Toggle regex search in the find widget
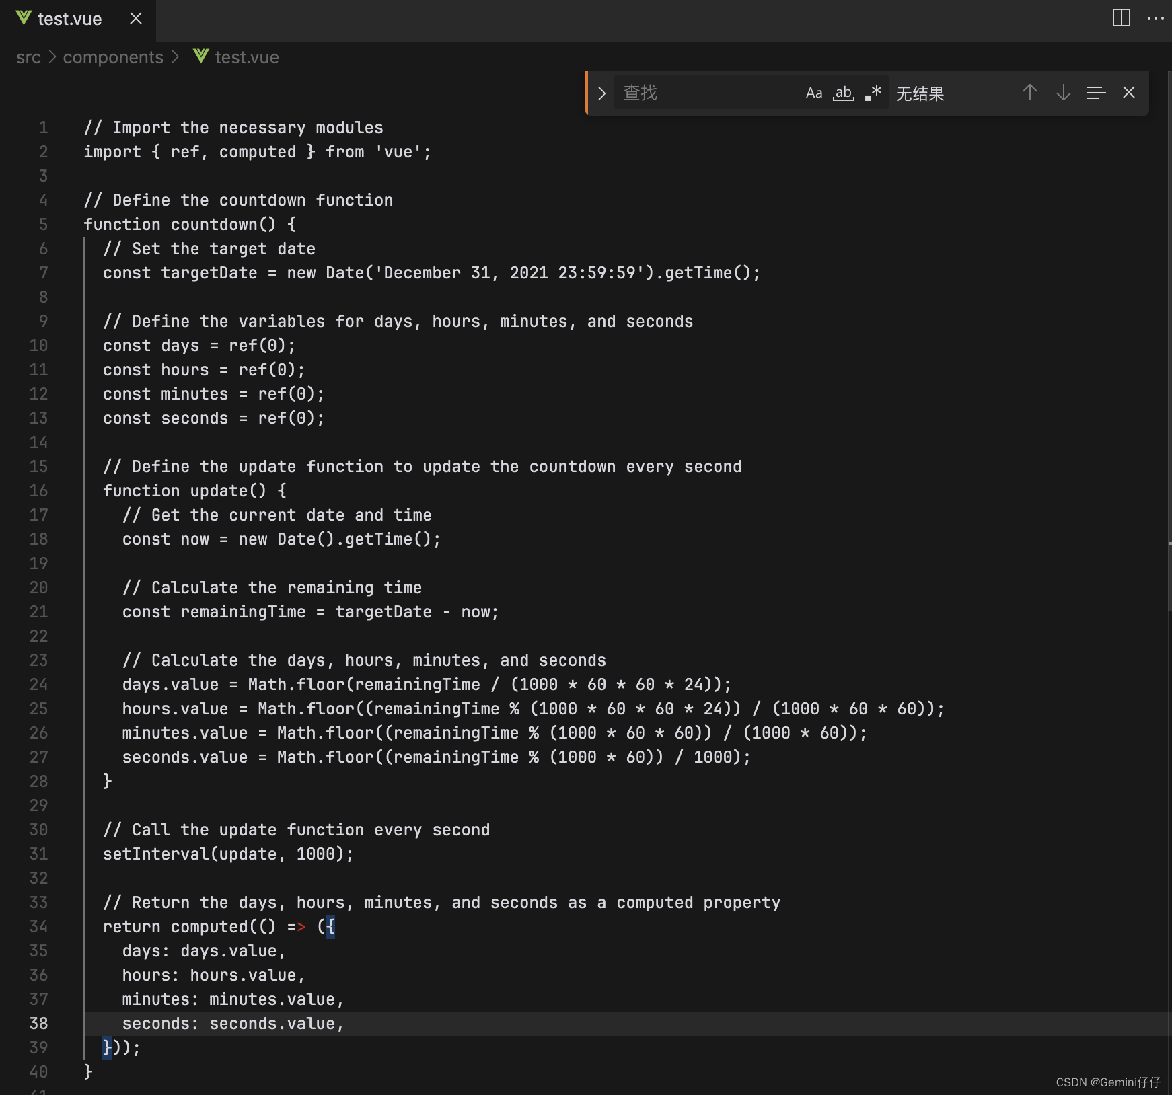Screen dimensions: 1172x1095 [873, 93]
